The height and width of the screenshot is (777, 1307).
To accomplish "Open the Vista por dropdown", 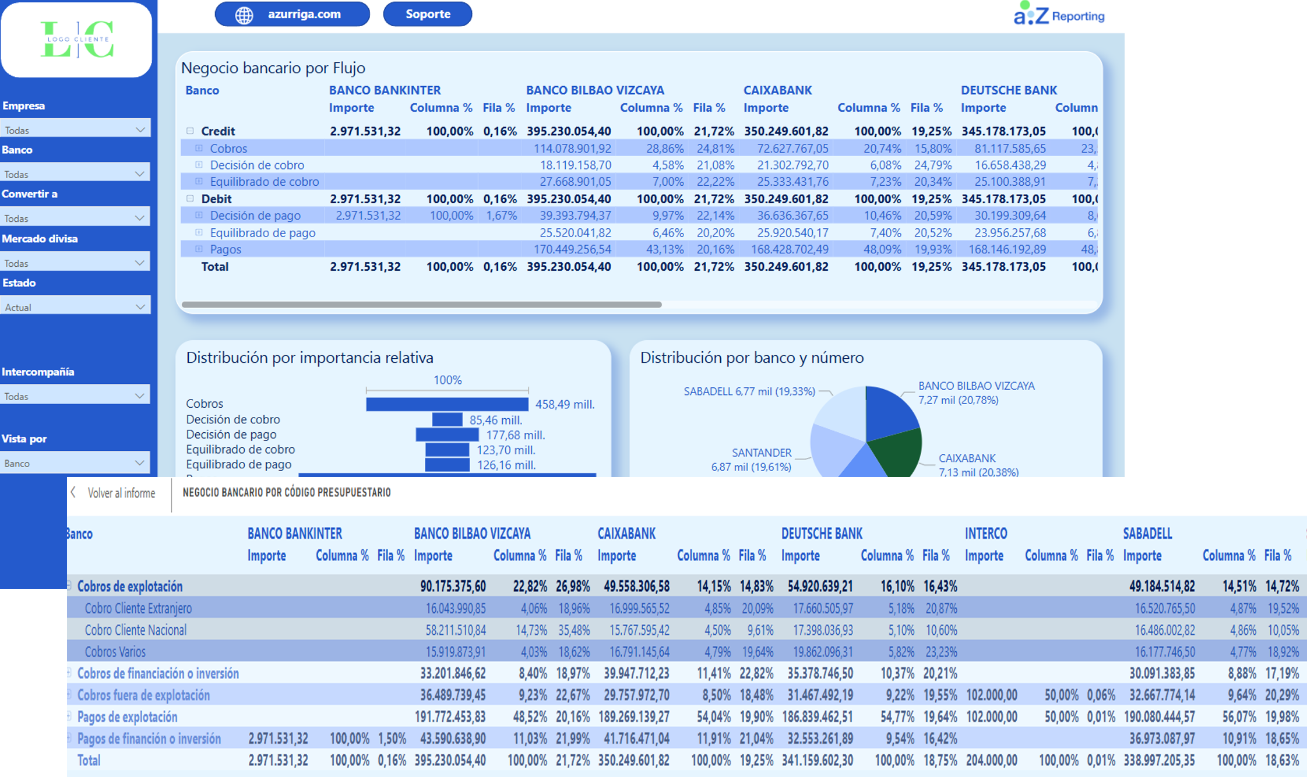I will (75, 463).
